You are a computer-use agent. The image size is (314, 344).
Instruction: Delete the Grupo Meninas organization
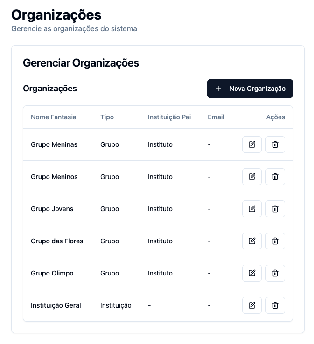pyautogui.click(x=275, y=144)
